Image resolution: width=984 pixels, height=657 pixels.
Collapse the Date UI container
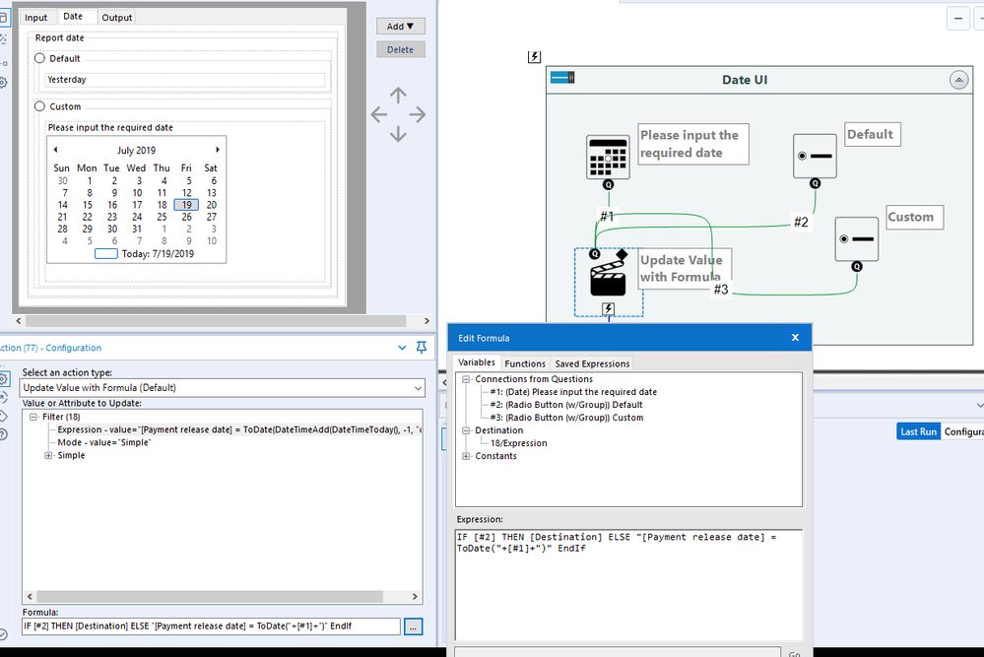click(958, 81)
